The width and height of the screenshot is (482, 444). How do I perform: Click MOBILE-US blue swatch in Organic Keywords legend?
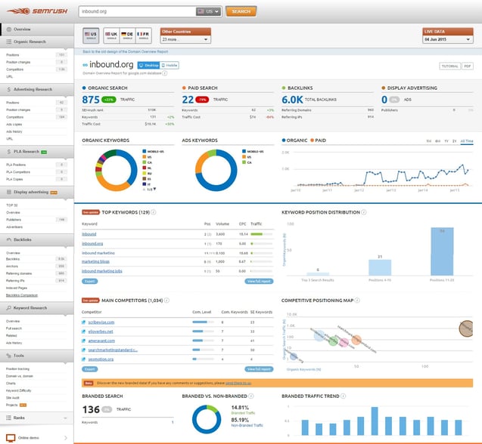[x=145, y=151]
